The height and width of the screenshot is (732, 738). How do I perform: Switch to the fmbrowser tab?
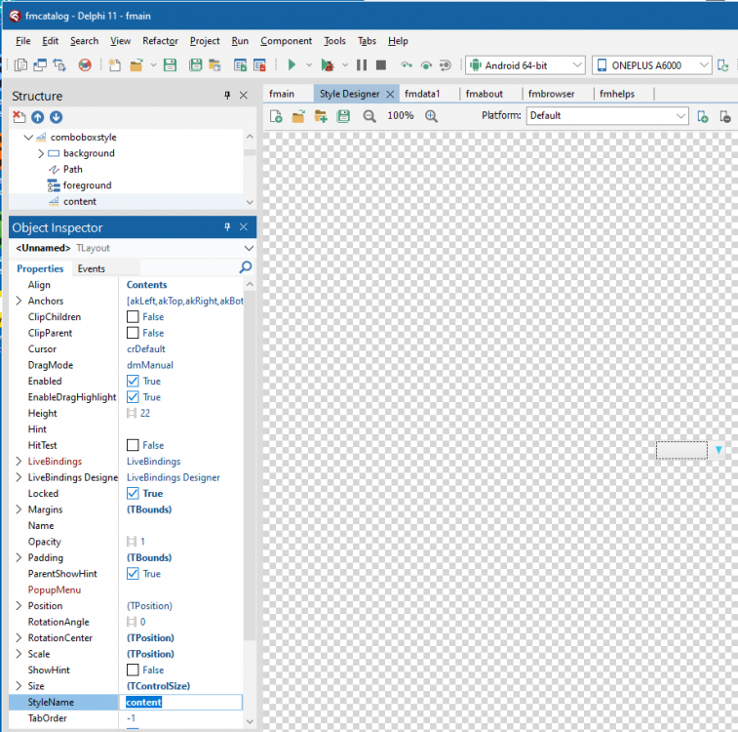(x=551, y=94)
